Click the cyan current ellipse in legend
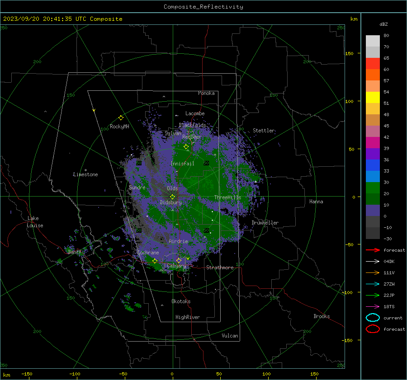The image size is (407, 380). 373,318
